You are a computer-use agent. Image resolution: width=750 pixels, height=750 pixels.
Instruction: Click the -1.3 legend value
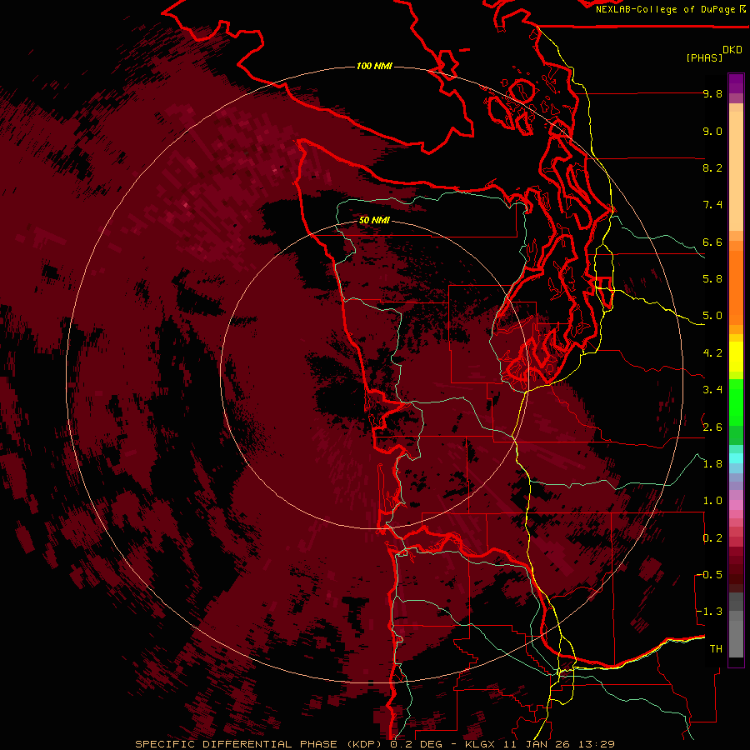click(x=709, y=612)
